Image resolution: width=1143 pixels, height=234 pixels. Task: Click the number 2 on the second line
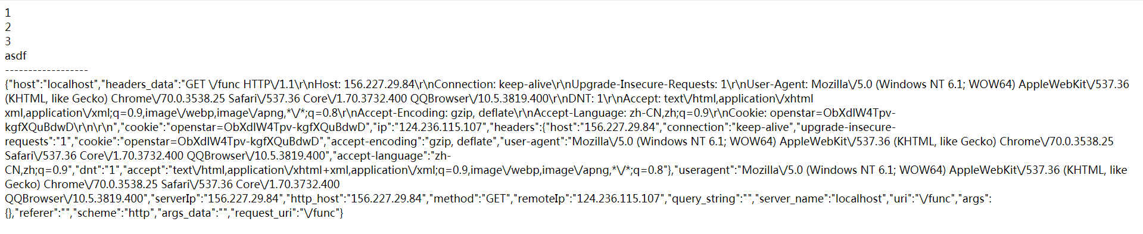(8, 27)
